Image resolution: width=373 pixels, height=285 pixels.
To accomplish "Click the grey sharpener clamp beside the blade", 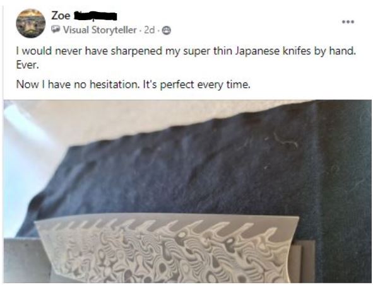I will pyautogui.click(x=27, y=260).
